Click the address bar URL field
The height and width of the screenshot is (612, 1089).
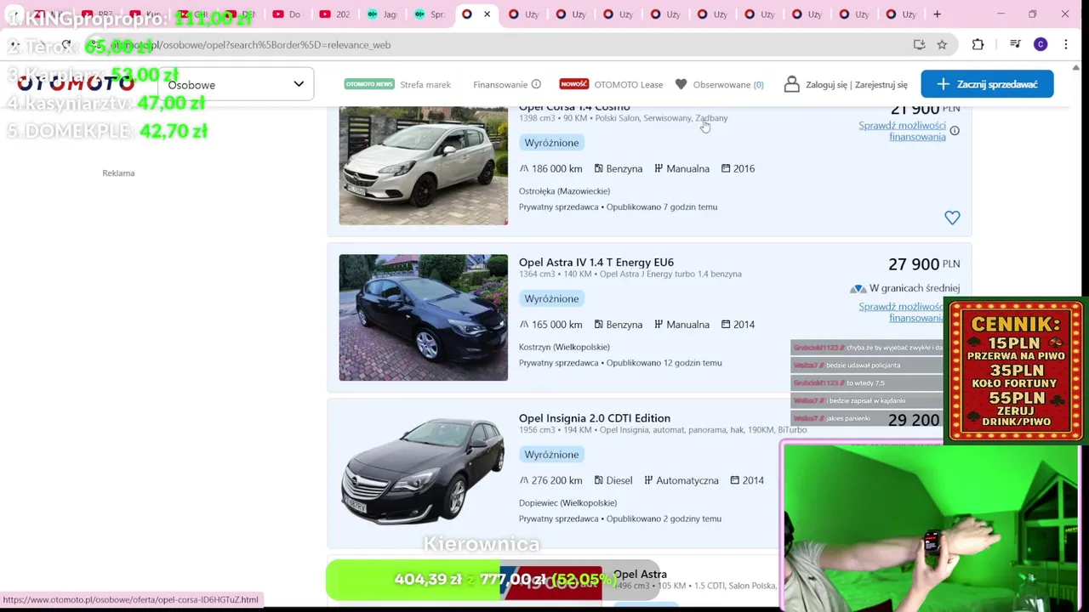click(x=510, y=44)
